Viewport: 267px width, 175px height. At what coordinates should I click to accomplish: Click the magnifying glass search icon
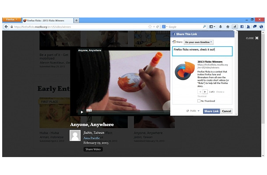click(x=204, y=27)
